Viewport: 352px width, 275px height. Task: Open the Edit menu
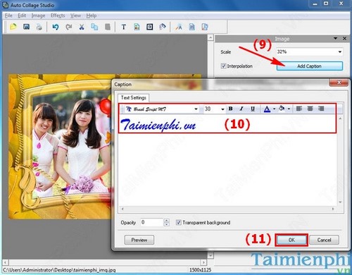click(22, 16)
